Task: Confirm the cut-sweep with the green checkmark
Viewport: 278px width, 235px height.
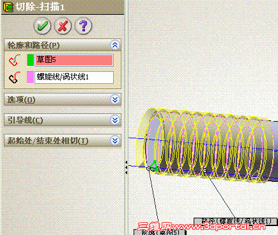Action: coord(42,26)
